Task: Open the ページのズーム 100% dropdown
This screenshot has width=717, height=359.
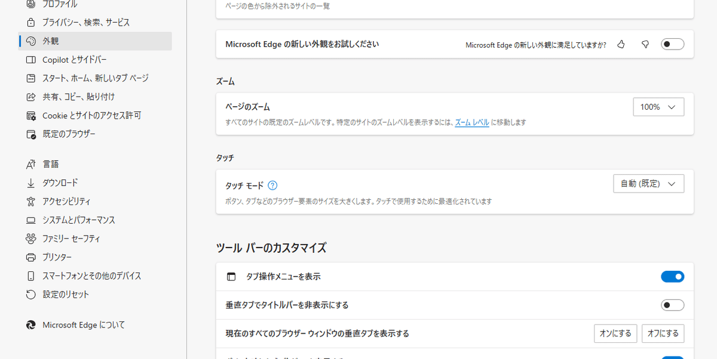Action: coord(658,107)
